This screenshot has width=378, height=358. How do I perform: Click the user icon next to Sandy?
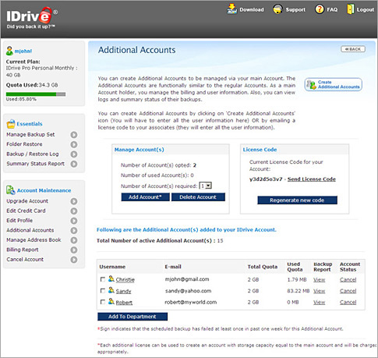pos(111,290)
